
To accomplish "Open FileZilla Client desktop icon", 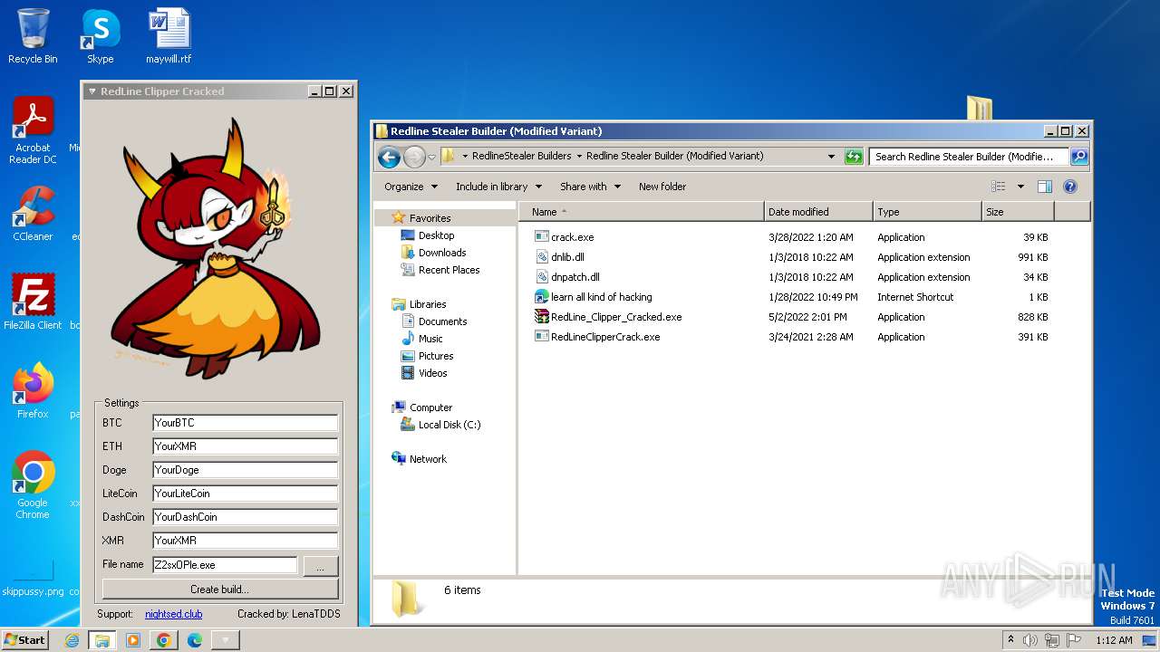I will (33, 302).
